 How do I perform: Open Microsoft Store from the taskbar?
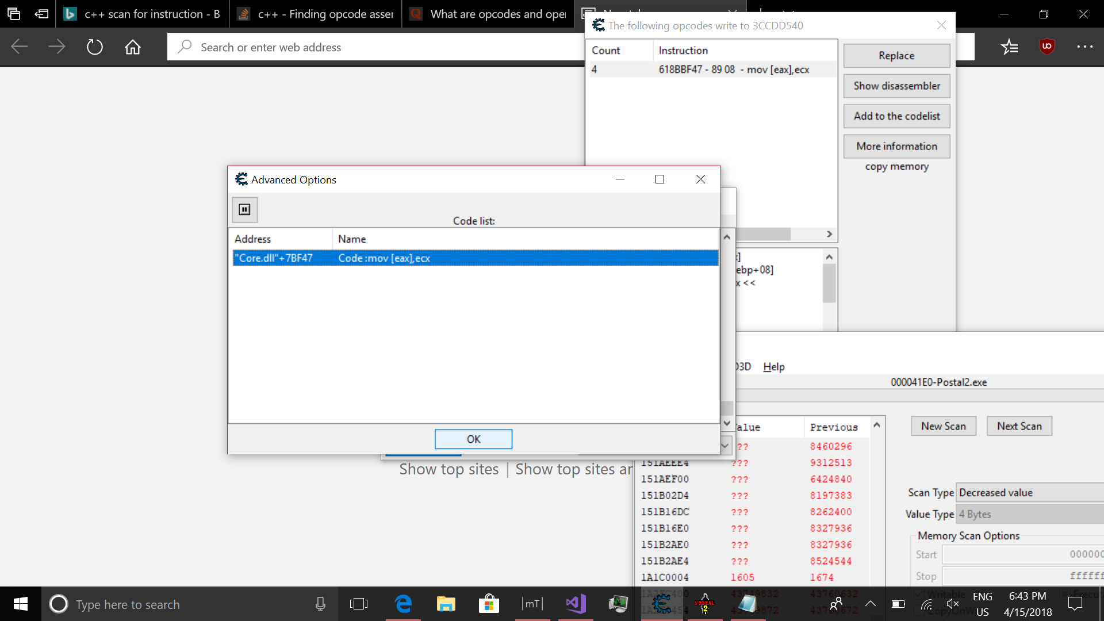pyautogui.click(x=489, y=604)
